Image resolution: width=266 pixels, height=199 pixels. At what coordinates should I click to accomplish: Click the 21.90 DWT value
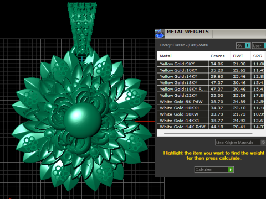pyautogui.click(x=239, y=64)
